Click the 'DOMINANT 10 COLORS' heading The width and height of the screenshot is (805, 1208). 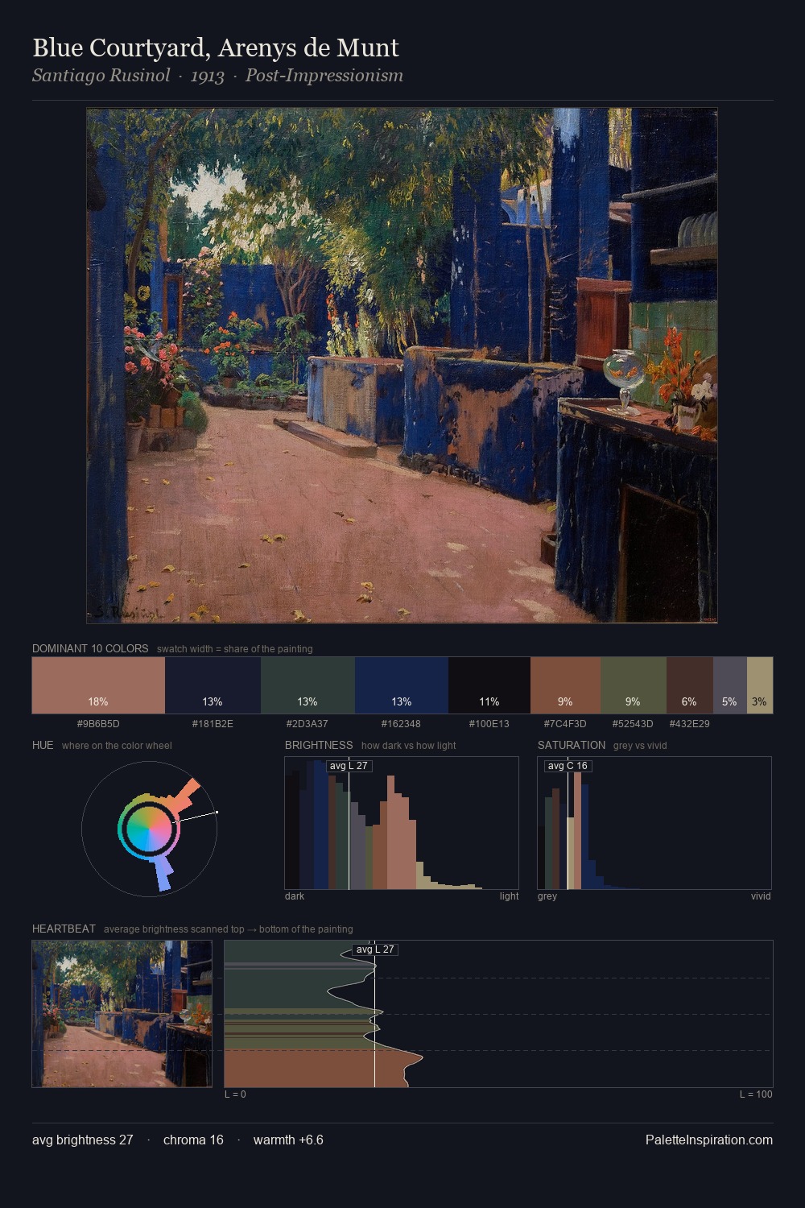90,648
